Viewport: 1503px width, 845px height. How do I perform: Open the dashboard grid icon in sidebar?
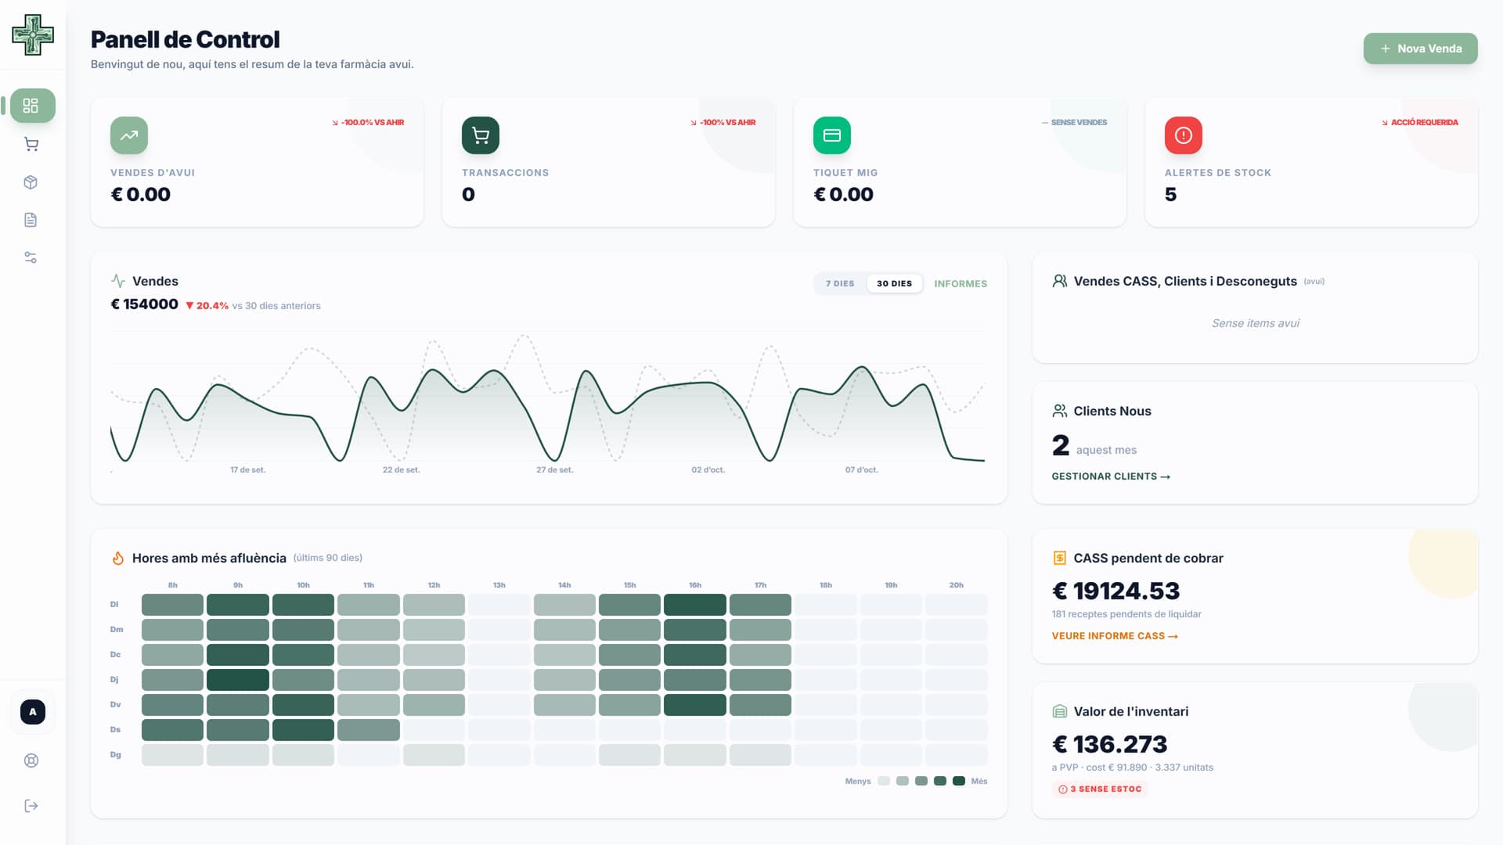(31, 106)
